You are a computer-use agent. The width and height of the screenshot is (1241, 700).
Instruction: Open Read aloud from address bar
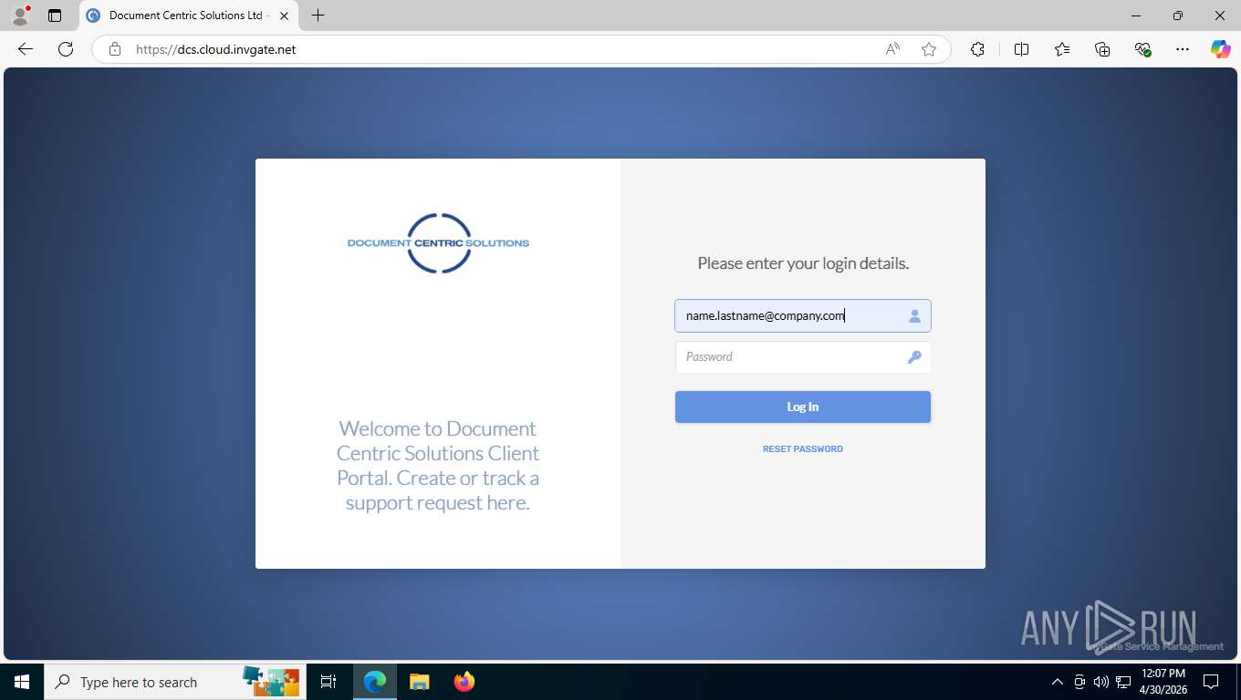tap(892, 49)
